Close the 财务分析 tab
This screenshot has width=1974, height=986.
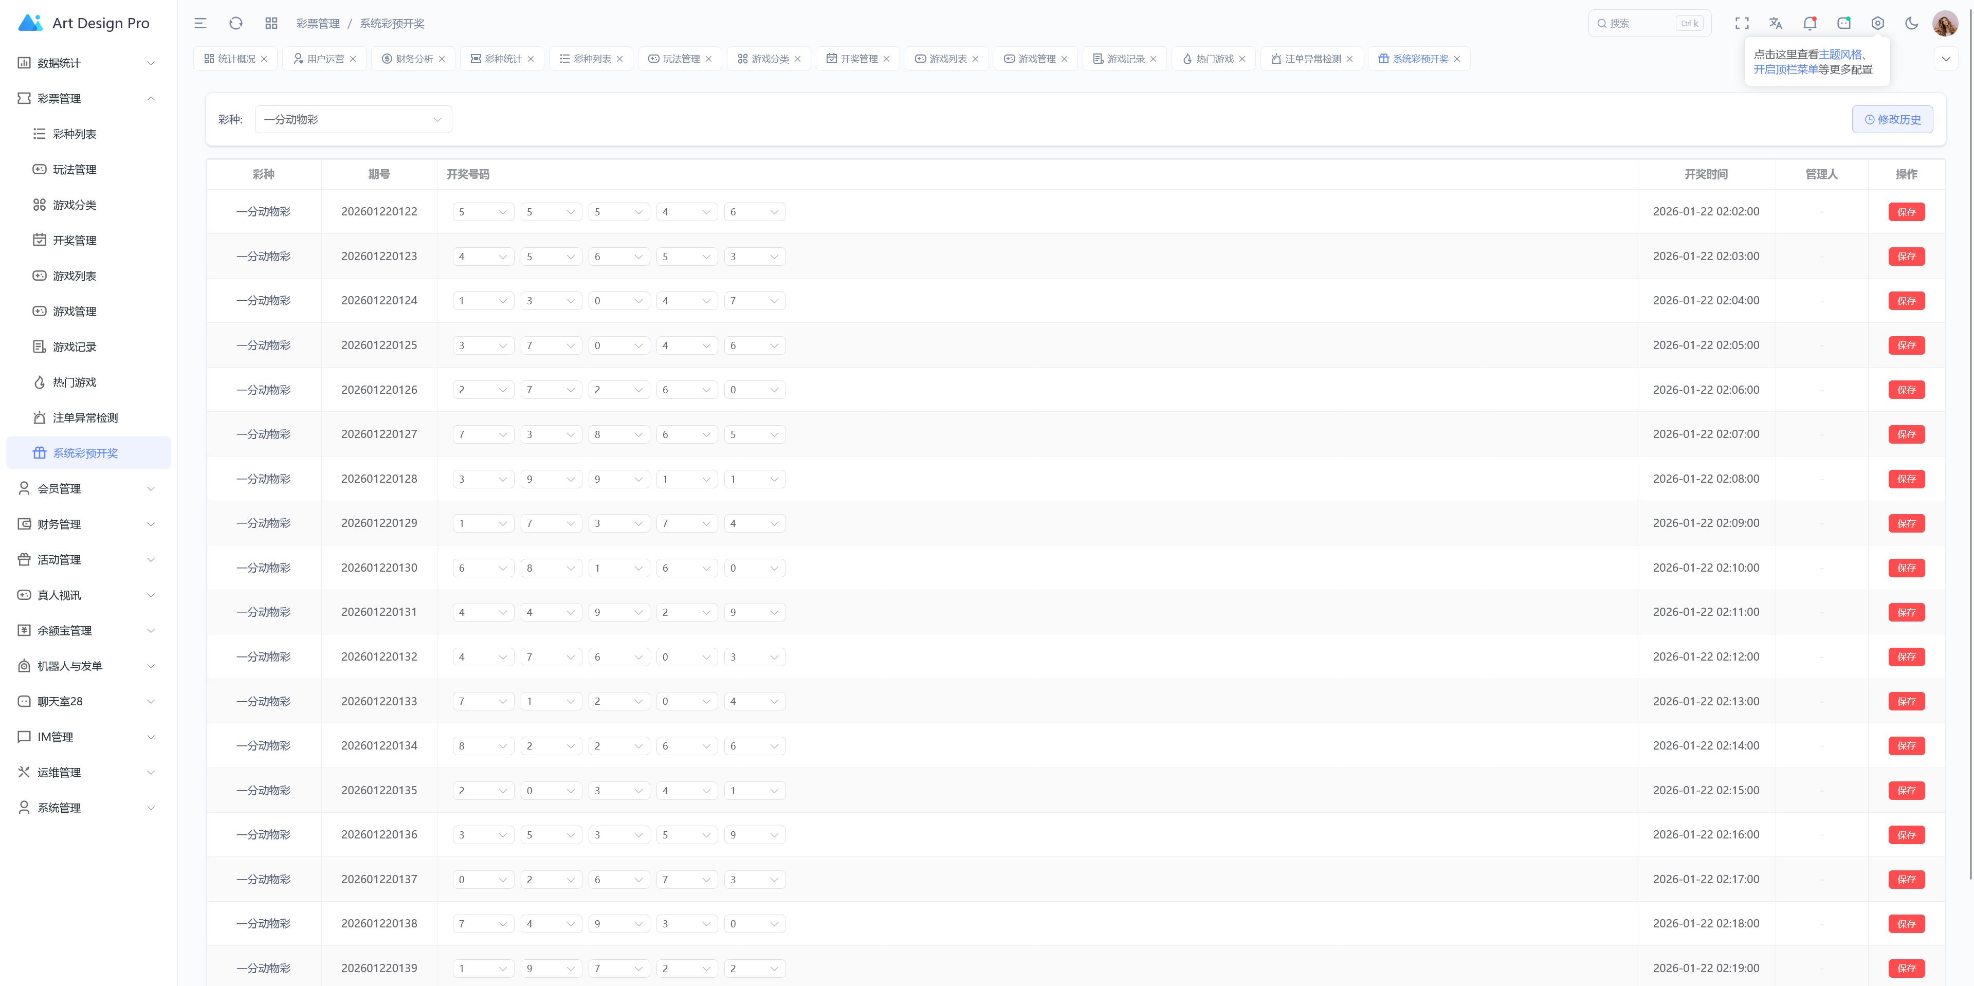pyautogui.click(x=442, y=59)
